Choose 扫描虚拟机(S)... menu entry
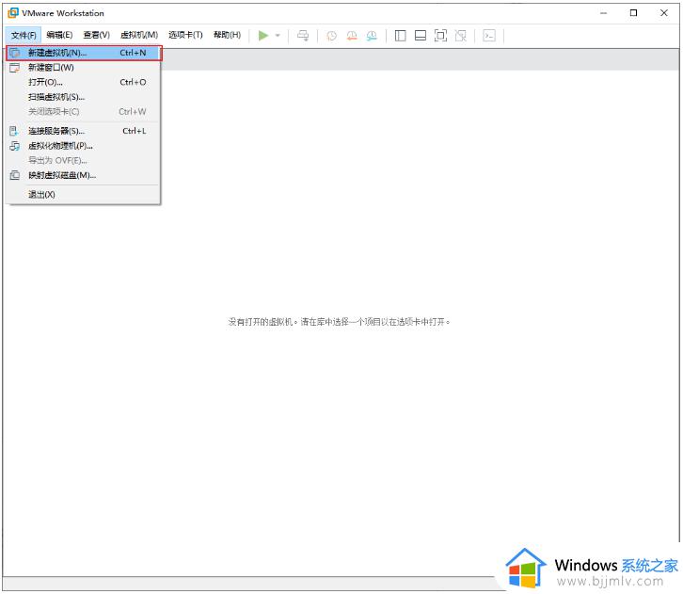 [x=84, y=97]
